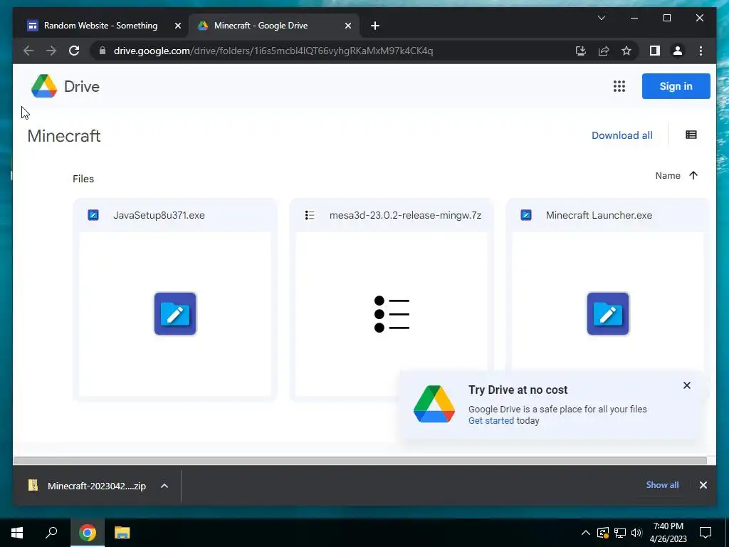Open File Explorer from the taskbar
The height and width of the screenshot is (547, 729).
tap(122, 532)
